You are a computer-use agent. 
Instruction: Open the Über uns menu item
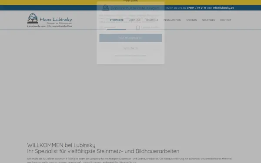pos(134,20)
